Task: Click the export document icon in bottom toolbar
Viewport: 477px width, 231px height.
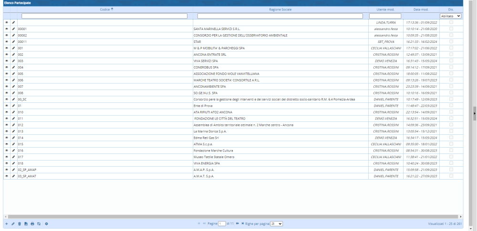Action: (x=26, y=223)
